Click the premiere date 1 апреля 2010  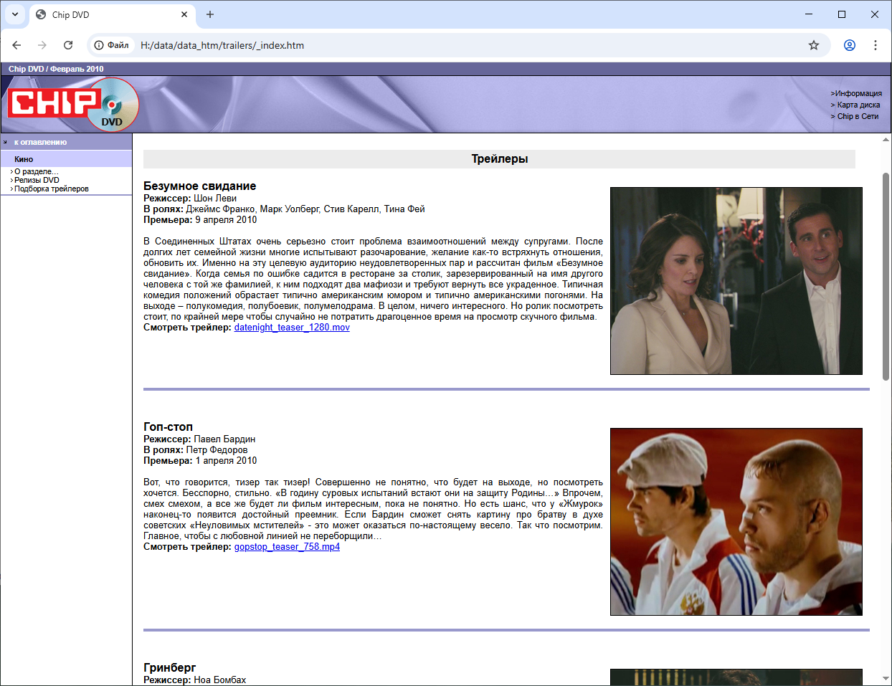[x=226, y=461]
